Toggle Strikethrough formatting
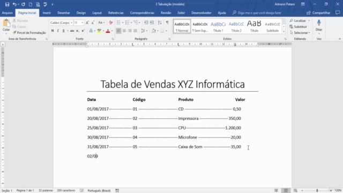Image resolution: width=343 pixels, height=193 pixels. coord(72,31)
